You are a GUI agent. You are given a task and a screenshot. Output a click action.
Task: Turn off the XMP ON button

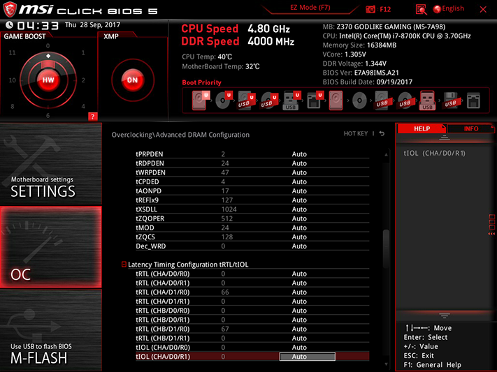point(133,80)
